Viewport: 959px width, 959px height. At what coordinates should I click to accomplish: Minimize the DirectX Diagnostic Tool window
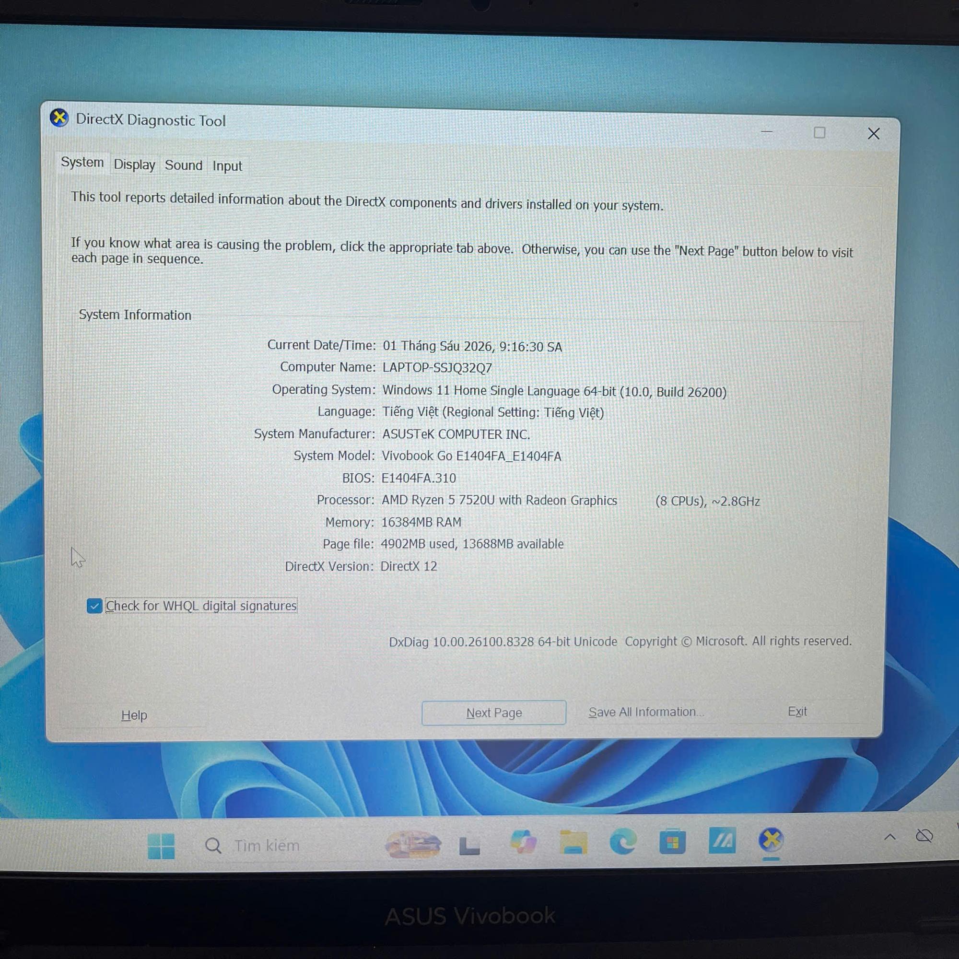pos(767,132)
